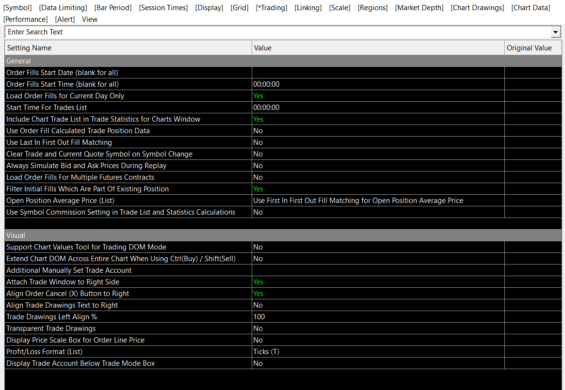Open the [Linking] section
565x390 pixels.
tap(308, 8)
